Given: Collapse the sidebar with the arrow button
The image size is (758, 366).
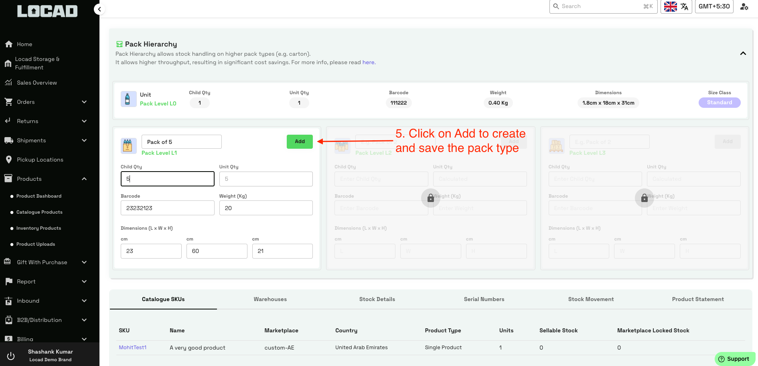Looking at the screenshot, I should point(99,9).
